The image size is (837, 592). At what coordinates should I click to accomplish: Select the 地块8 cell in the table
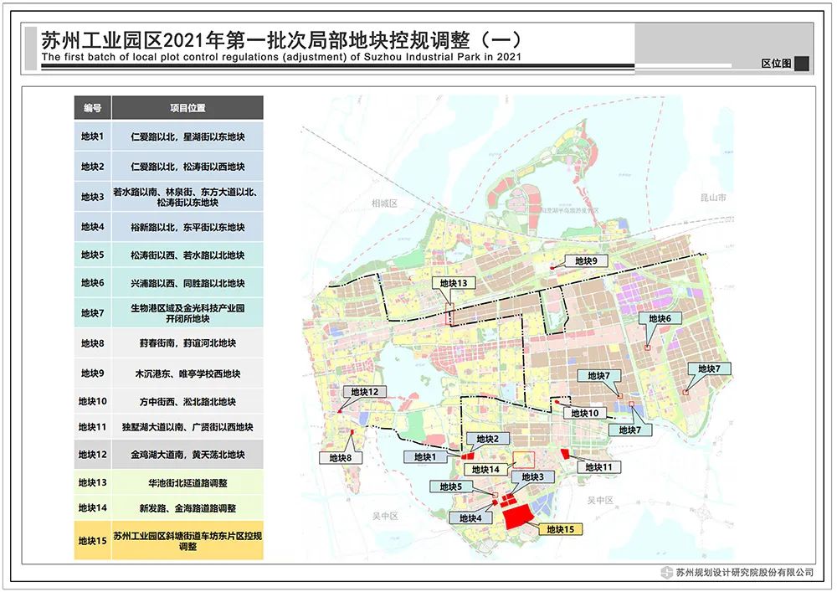coord(92,343)
